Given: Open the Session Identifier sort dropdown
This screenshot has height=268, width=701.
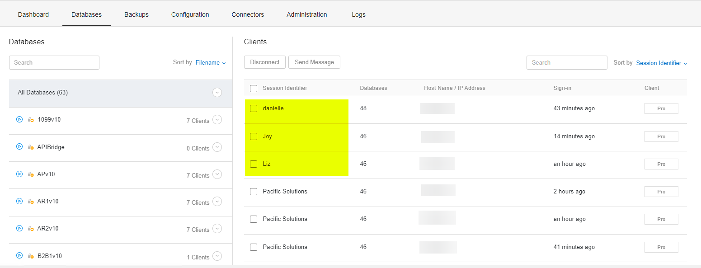Looking at the screenshot, I should 662,63.
